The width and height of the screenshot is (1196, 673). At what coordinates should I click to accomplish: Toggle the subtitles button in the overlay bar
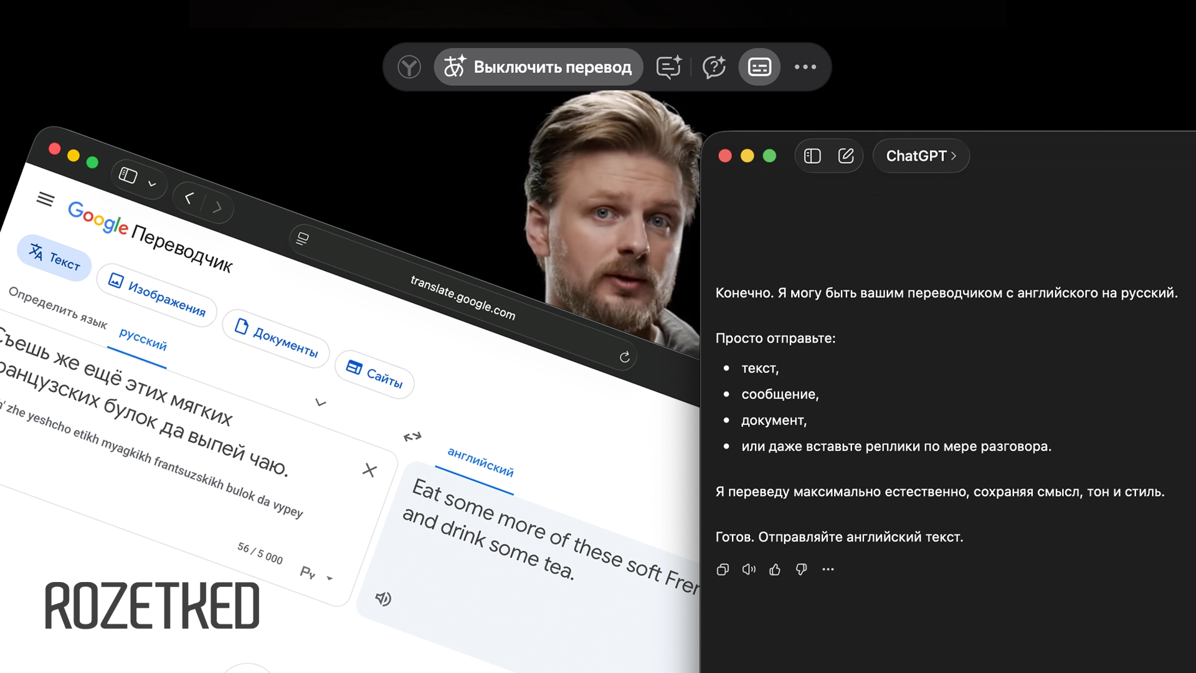(759, 67)
